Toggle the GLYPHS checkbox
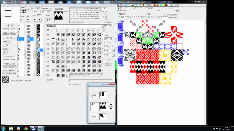Viewport: 234px width, 131px height. click(x=105, y=46)
